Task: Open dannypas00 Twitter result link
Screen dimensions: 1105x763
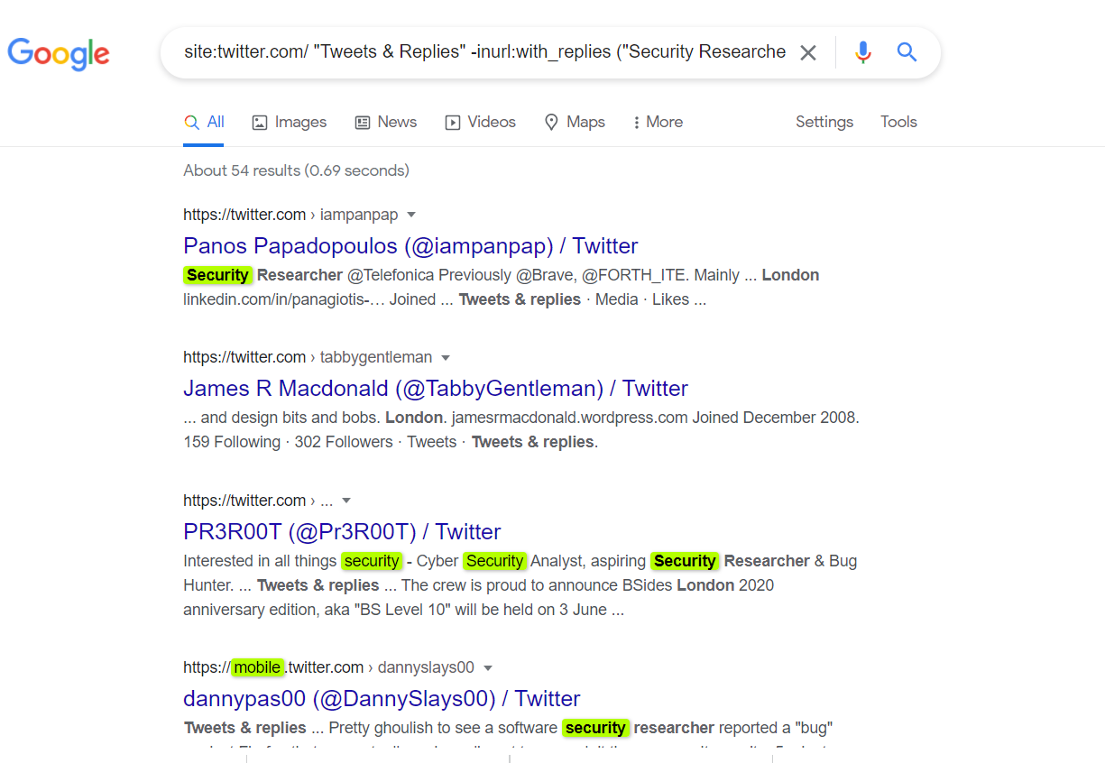Action: pyautogui.click(x=382, y=699)
